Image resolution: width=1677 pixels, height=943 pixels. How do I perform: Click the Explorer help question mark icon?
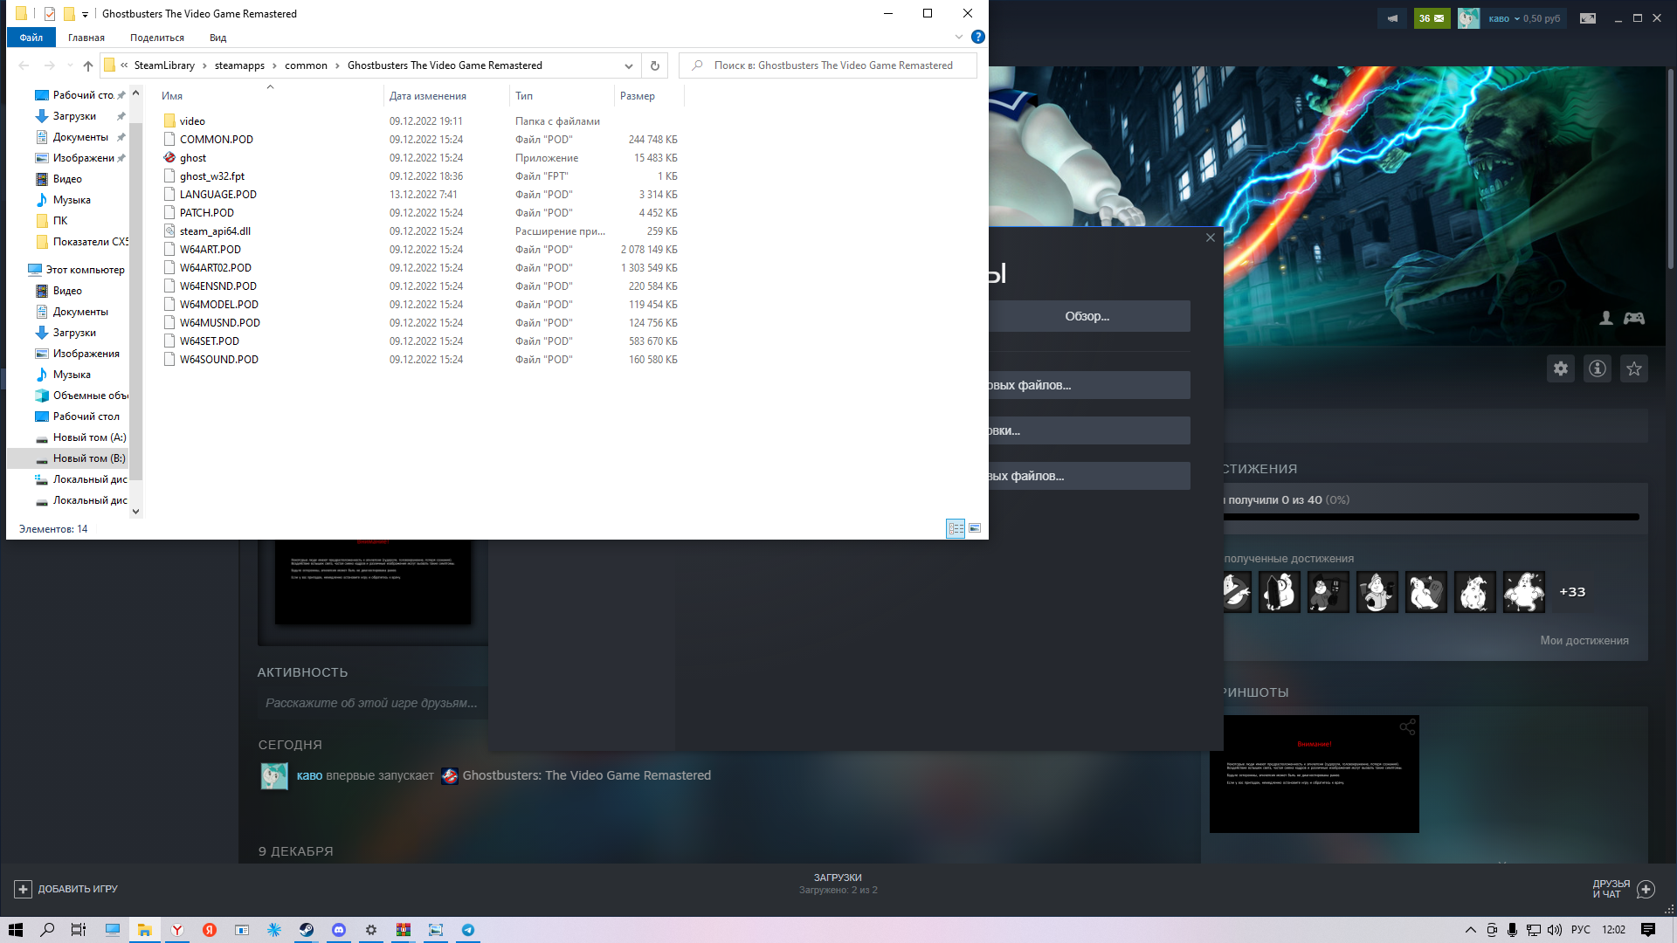[x=978, y=37]
